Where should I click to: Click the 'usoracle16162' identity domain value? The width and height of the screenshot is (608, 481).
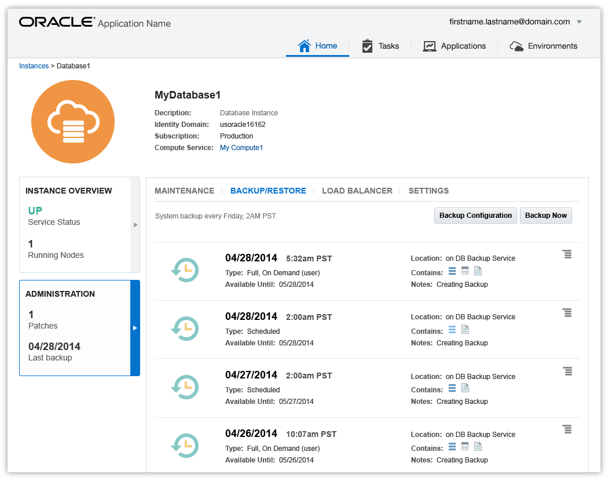click(243, 125)
